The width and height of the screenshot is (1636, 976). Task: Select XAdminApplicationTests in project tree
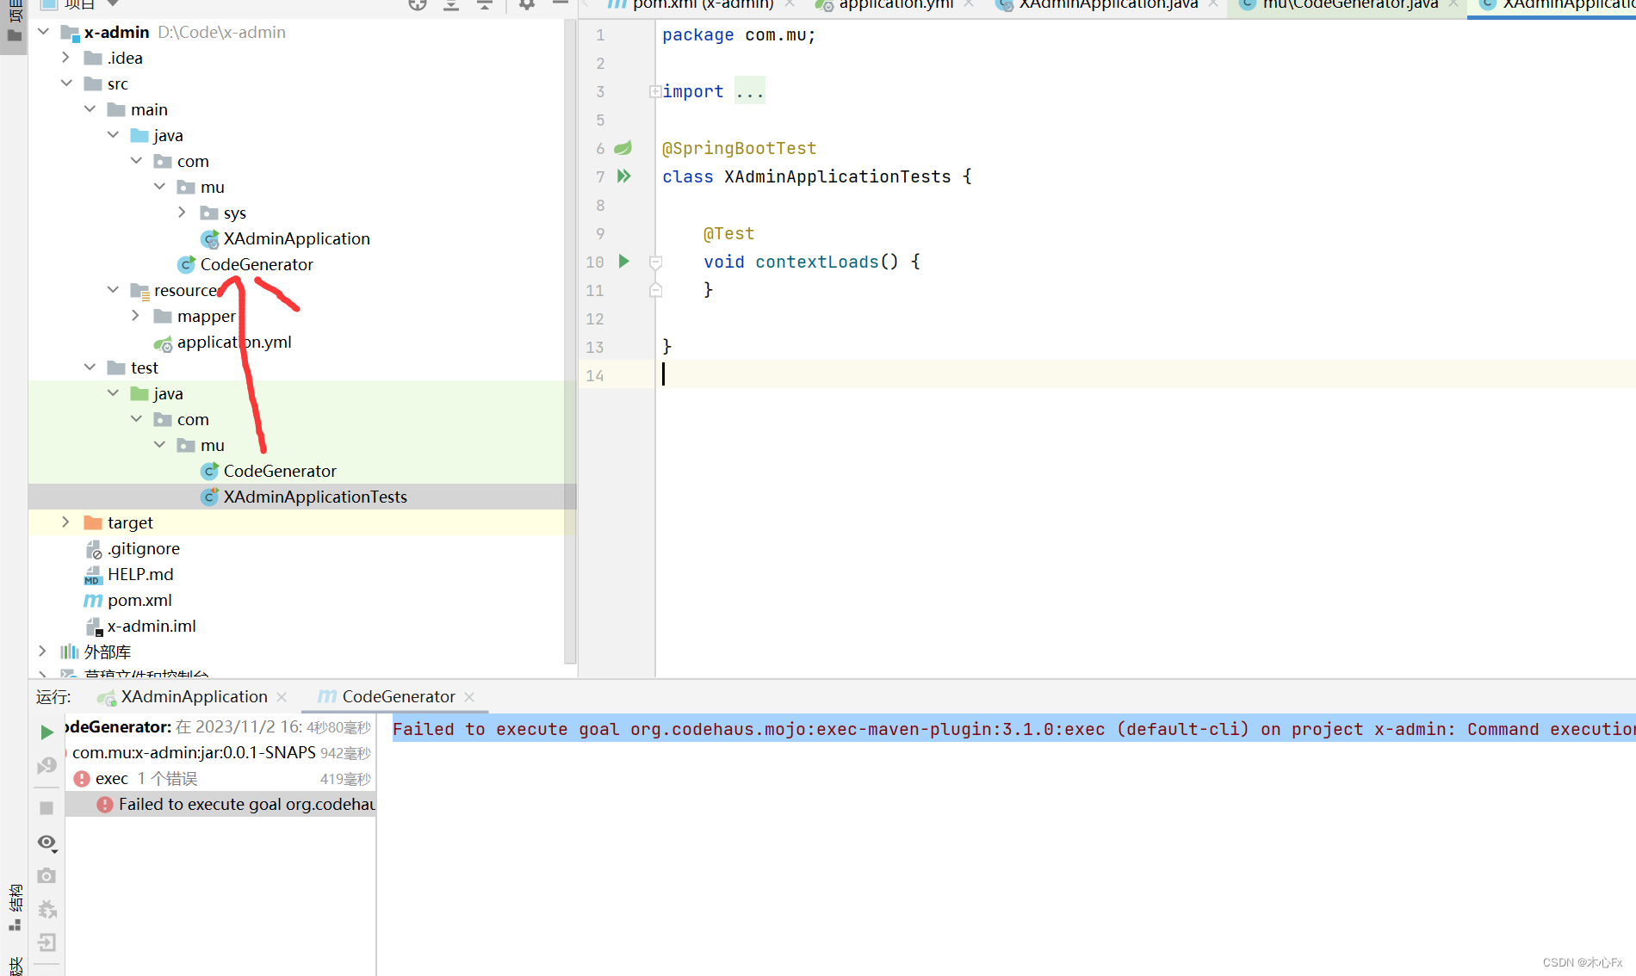click(x=314, y=497)
